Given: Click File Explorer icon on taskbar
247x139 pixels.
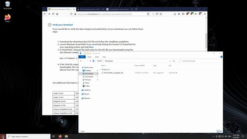Looking at the screenshot, I should click(66, 136).
